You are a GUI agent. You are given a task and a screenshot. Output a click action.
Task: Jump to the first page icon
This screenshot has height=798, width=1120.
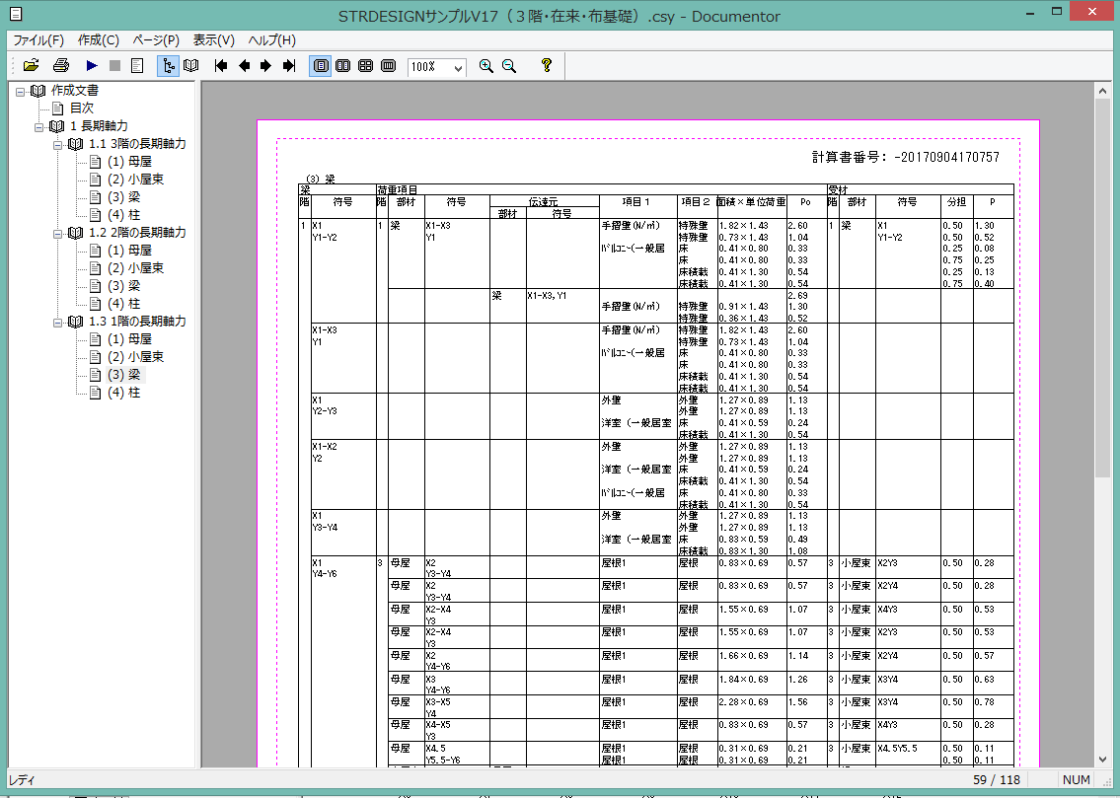point(219,66)
